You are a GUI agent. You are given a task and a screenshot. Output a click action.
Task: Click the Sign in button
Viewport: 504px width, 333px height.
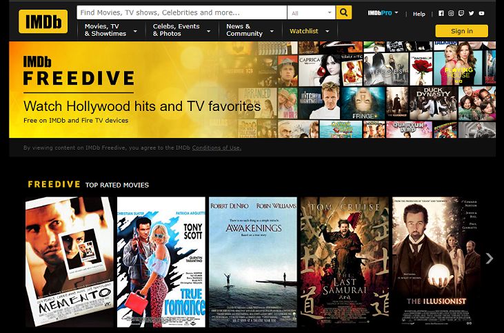point(461,31)
